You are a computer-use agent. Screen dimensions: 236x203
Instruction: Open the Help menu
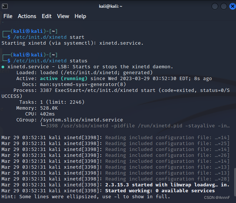(80, 16)
